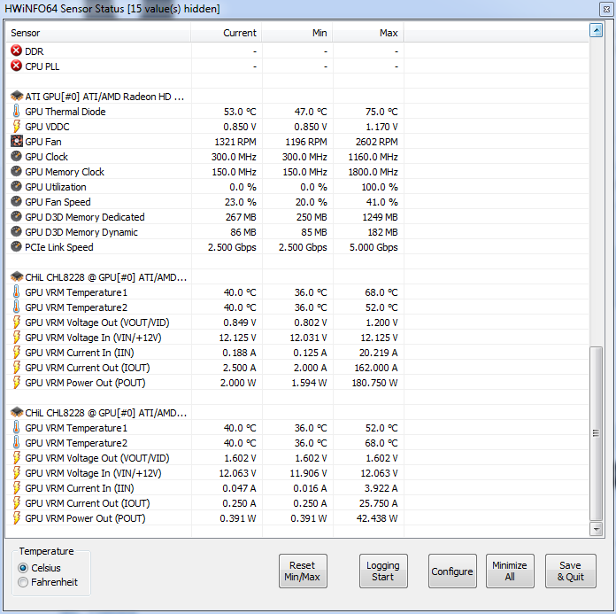616x614 pixels.
Task: Click the thermometer icon of VRM Temperature2 reading 68.0 max
Action: pyautogui.click(x=16, y=442)
